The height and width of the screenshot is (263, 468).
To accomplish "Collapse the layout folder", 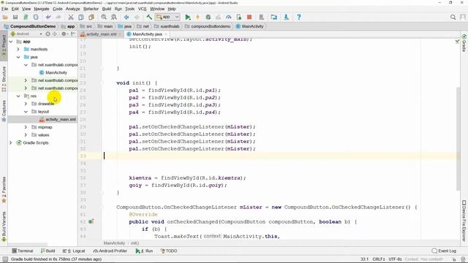I will 26,112.
